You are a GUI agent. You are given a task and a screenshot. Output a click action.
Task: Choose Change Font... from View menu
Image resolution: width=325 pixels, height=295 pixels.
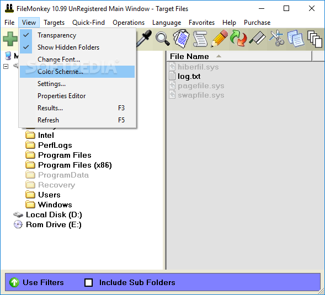tap(77, 60)
